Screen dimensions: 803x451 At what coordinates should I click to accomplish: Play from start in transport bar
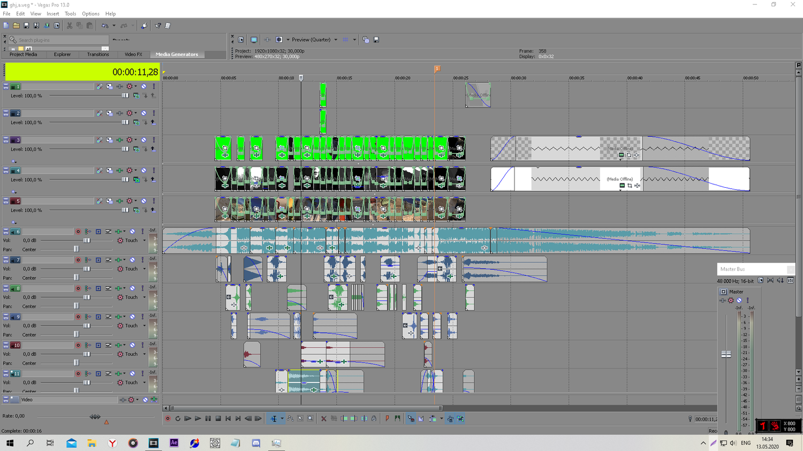187,419
